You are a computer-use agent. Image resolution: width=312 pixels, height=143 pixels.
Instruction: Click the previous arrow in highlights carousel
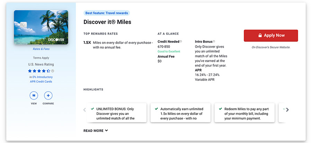click(x=84, y=110)
